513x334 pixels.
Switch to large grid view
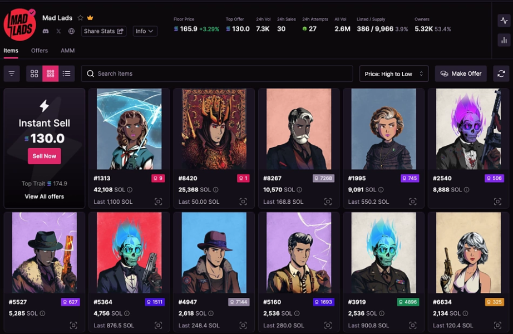pos(34,73)
